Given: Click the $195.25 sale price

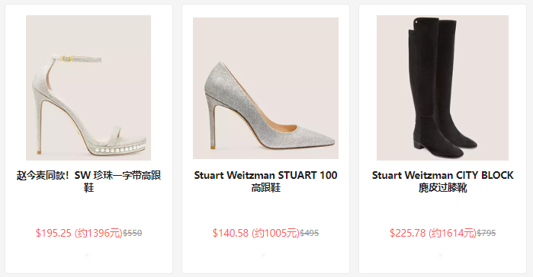Looking at the screenshot, I should click(x=53, y=233).
